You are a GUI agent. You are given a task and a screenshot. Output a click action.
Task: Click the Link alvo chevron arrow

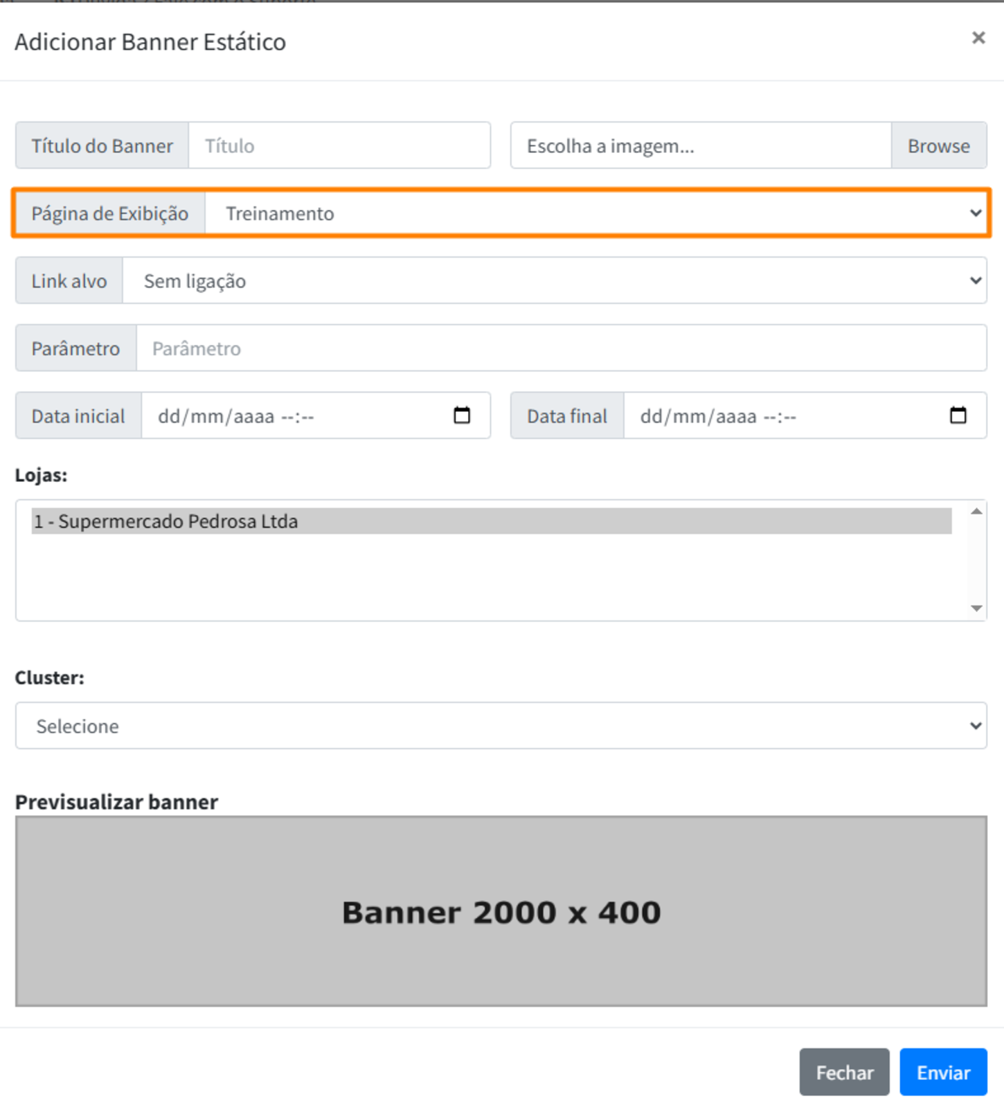[x=975, y=280]
